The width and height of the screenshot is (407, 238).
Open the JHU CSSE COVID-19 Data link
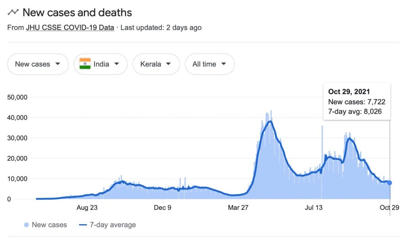pyautogui.click(x=70, y=28)
